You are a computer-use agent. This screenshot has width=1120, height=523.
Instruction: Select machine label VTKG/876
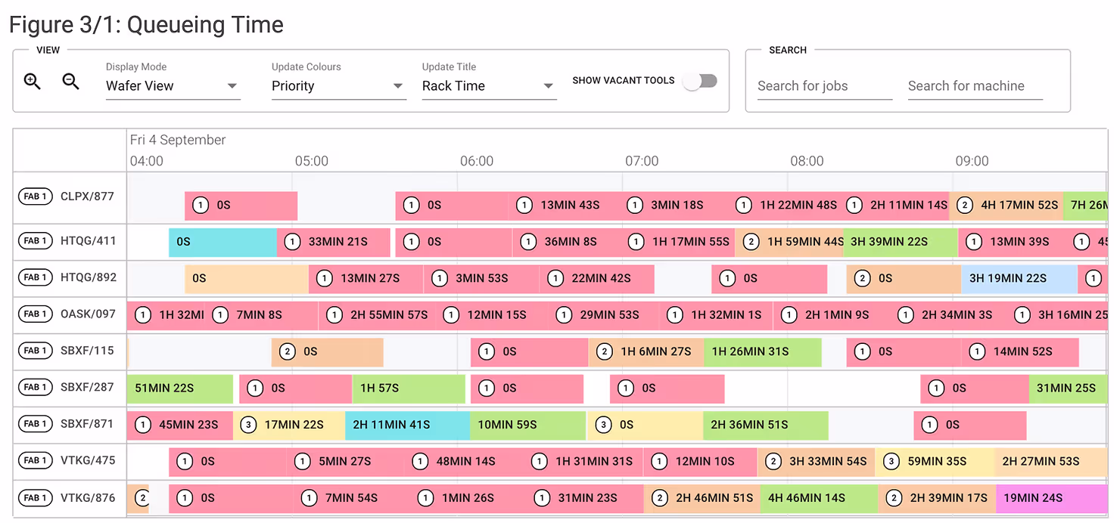point(88,498)
